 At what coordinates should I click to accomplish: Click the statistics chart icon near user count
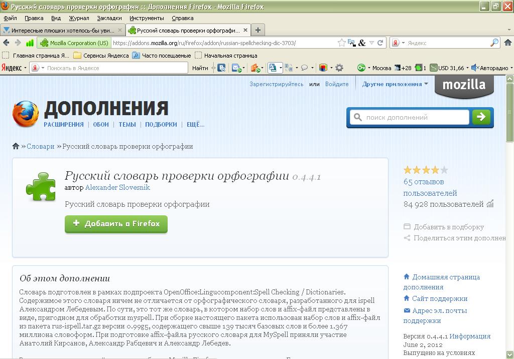pos(490,204)
